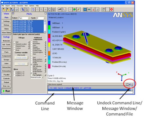Select the Grid fill type radio button
This screenshot has width=147, height=118.
point(14,42)
